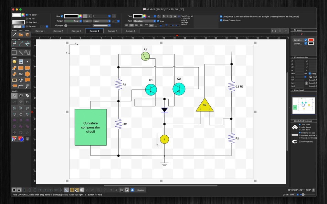The image size is (327, 204).
Task: Open the arrow end None dropdown
Action: coord(102,21)
